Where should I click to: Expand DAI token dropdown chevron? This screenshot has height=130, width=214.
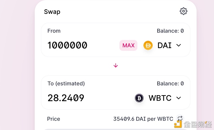coord(179,45)
